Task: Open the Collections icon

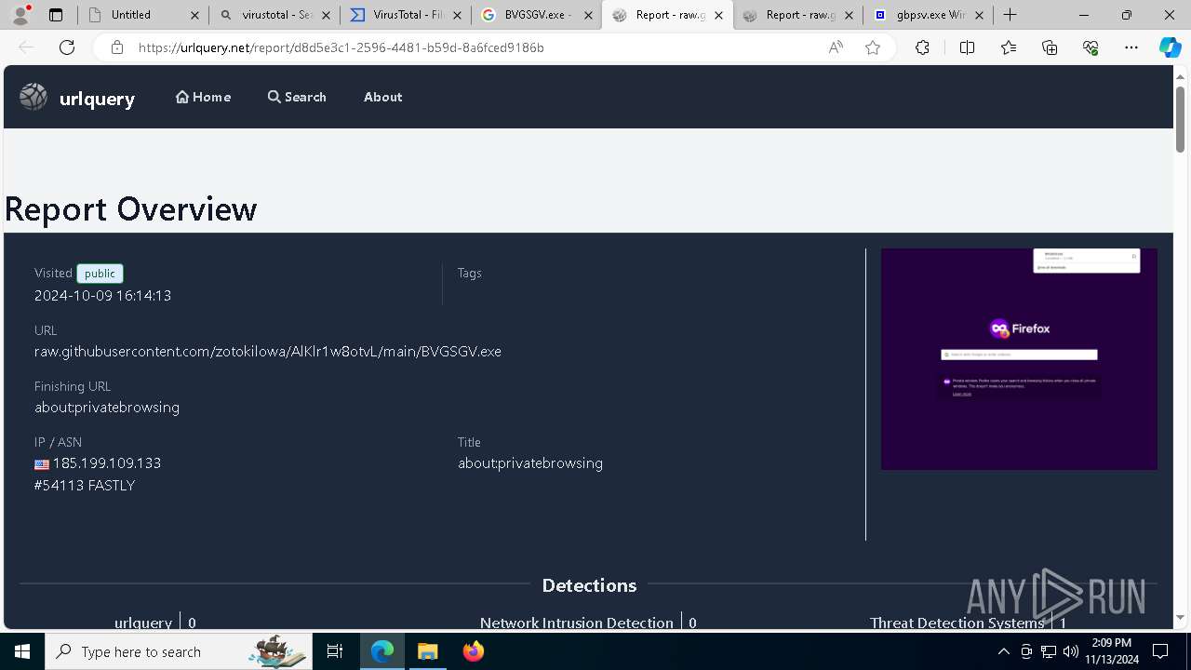Action: 1050,47
